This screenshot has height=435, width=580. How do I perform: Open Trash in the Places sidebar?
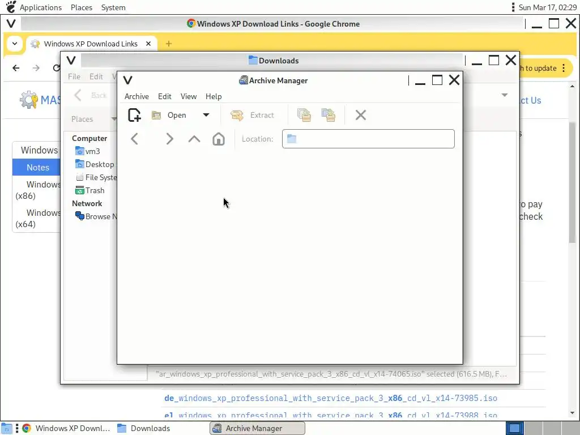(90, 190)
